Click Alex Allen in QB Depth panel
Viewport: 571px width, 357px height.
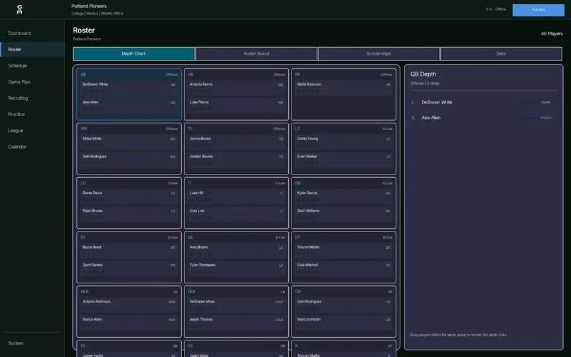431,117
